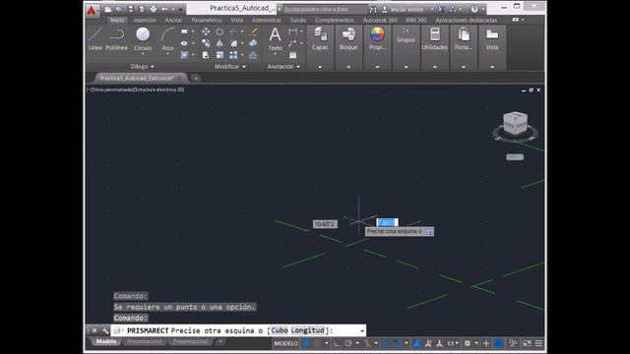
Task: Click the command line customize wrench button
Action: [x=105, y=330]
